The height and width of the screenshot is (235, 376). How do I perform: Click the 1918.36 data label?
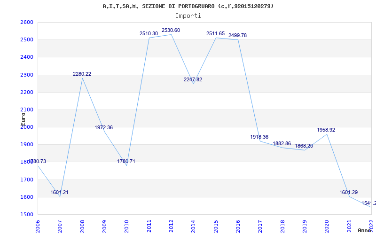coord(259,137)
